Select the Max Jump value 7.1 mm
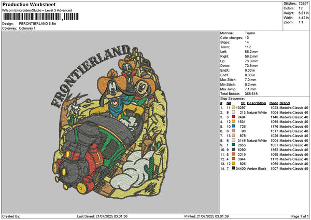Screen dimensions: 311x220 250,89
